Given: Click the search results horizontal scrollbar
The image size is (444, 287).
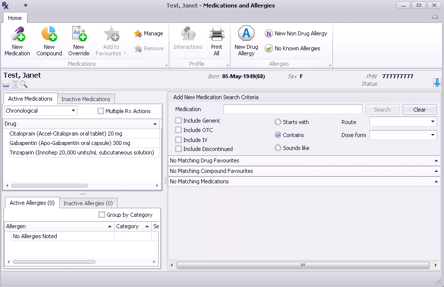Looking at the screenshot, I should 303,265.
